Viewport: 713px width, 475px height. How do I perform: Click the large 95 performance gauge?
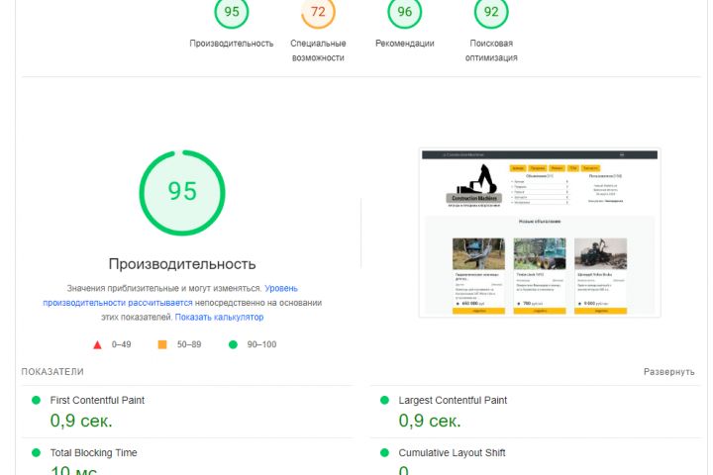pyautogui.click(x=182, y=192)
